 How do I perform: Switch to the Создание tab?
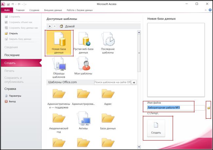point(34,10)
